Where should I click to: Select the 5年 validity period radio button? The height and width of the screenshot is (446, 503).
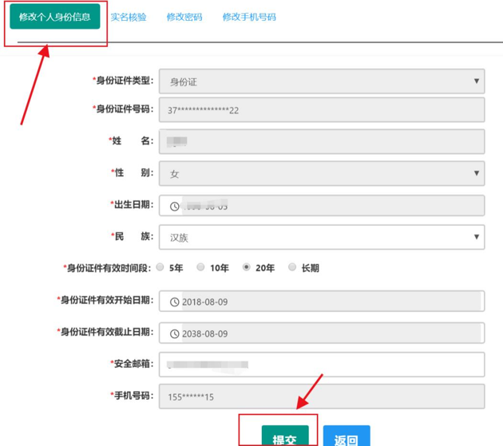[160, 268]
